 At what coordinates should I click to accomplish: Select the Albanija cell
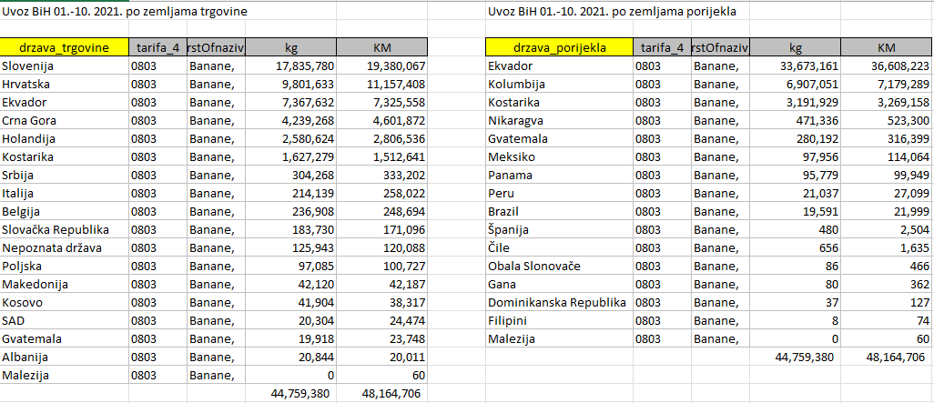coord(65,358)
